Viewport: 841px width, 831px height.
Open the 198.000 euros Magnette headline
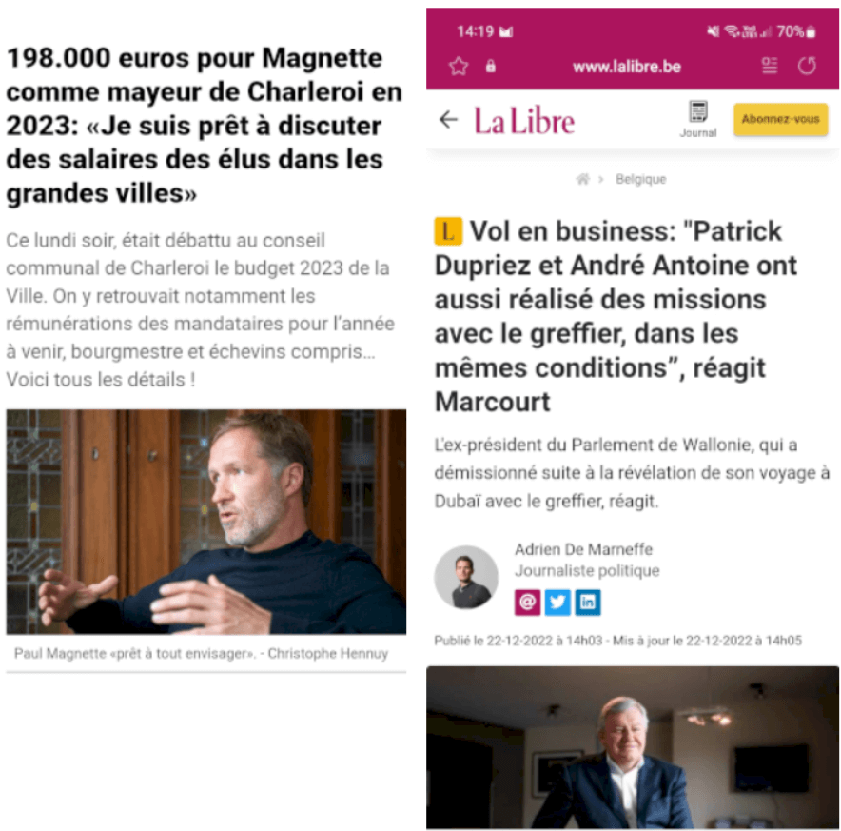coord(205,126)
